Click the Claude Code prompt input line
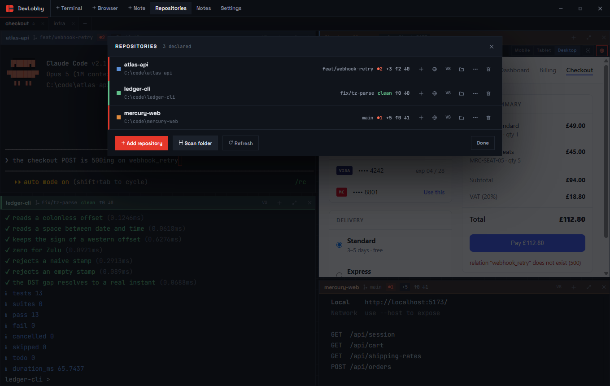 coord(159,160)
